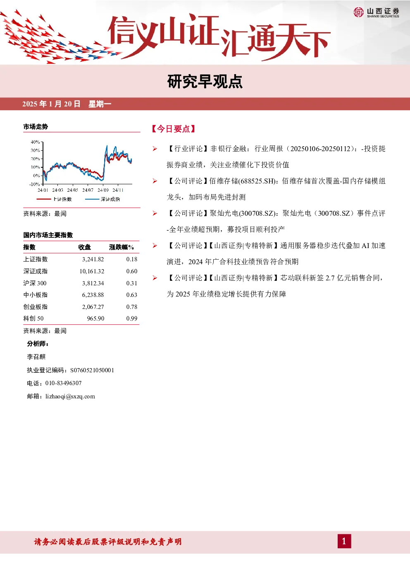Click the 上证指数 table row label
The height and width of the screenshot is (581, 410).
[36, 259]
